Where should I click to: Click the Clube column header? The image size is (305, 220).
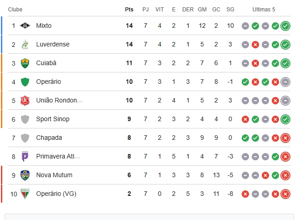click(x=15, y=10)
